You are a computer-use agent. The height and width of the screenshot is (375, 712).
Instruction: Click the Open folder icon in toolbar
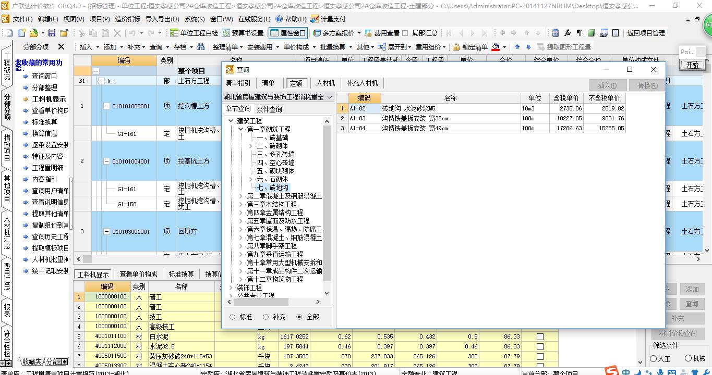34,33
